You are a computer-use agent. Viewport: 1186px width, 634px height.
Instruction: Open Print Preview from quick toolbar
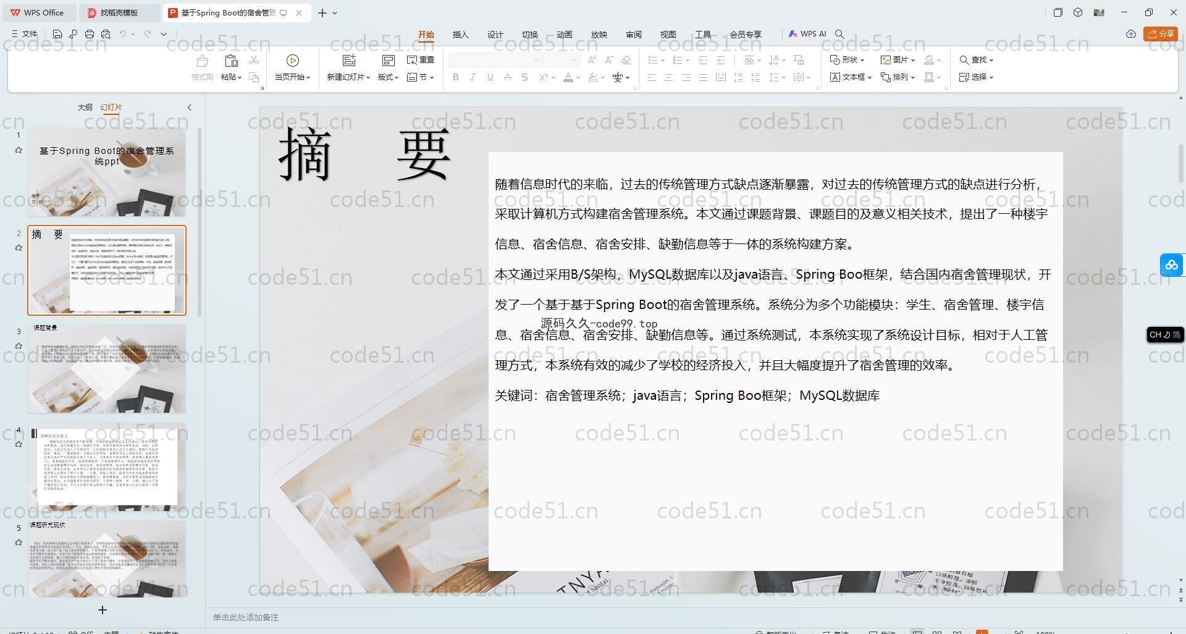point(106,34)
